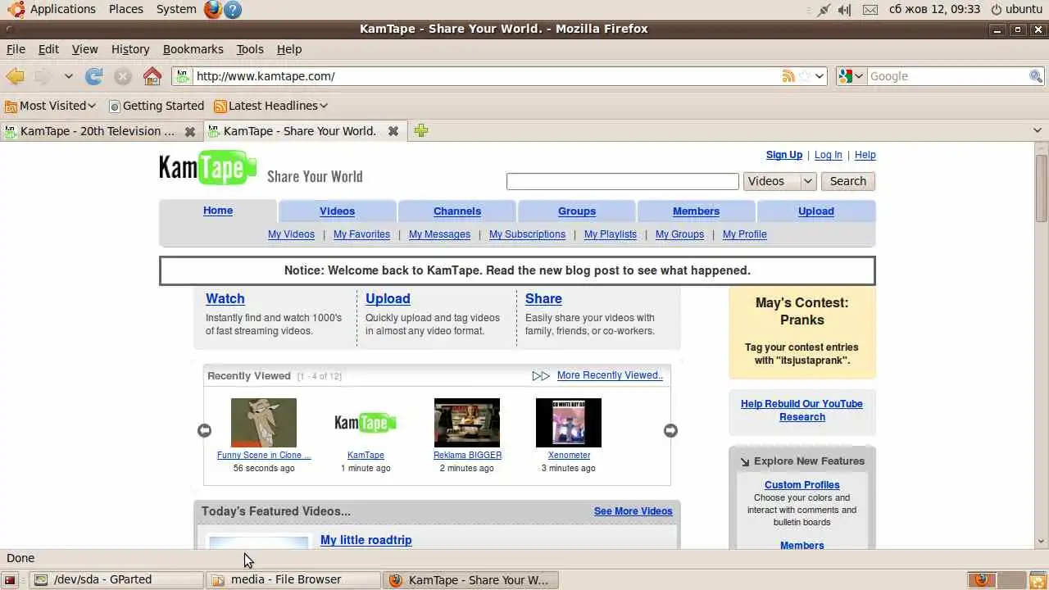Open the list all tabs dropdown arrow

1038,130
